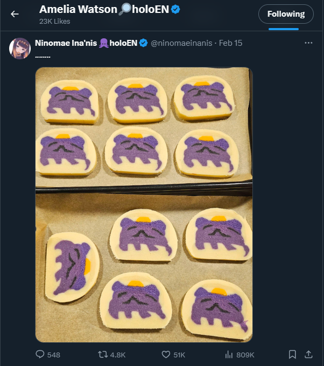Click the 51K like count
The width and height of the screenshot is (324, 366).
179,355
